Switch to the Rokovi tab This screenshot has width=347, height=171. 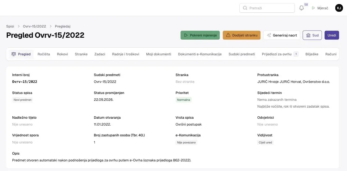point(62,54)
